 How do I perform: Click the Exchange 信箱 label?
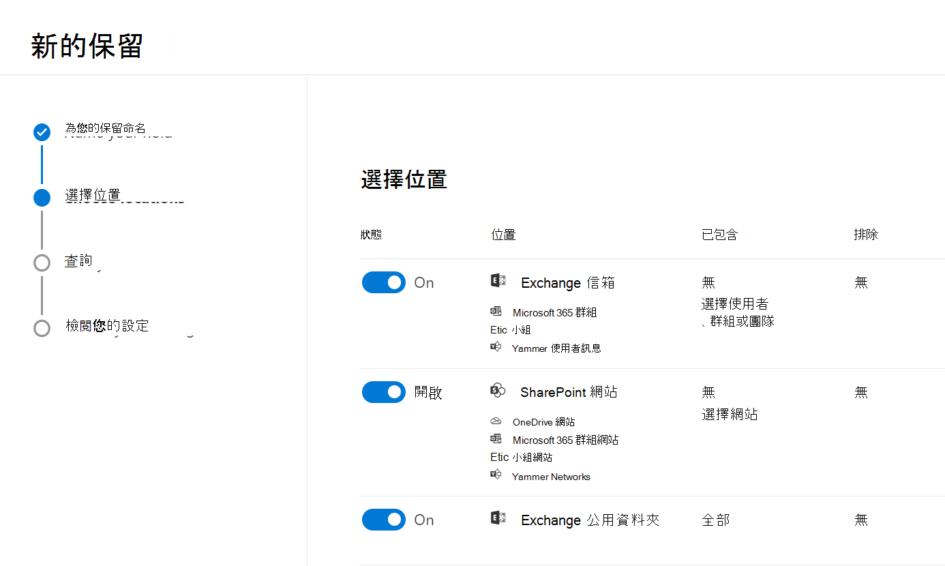point(568,282)
